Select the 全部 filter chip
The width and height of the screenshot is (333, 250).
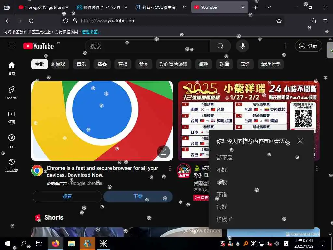(x=40, y=64)
